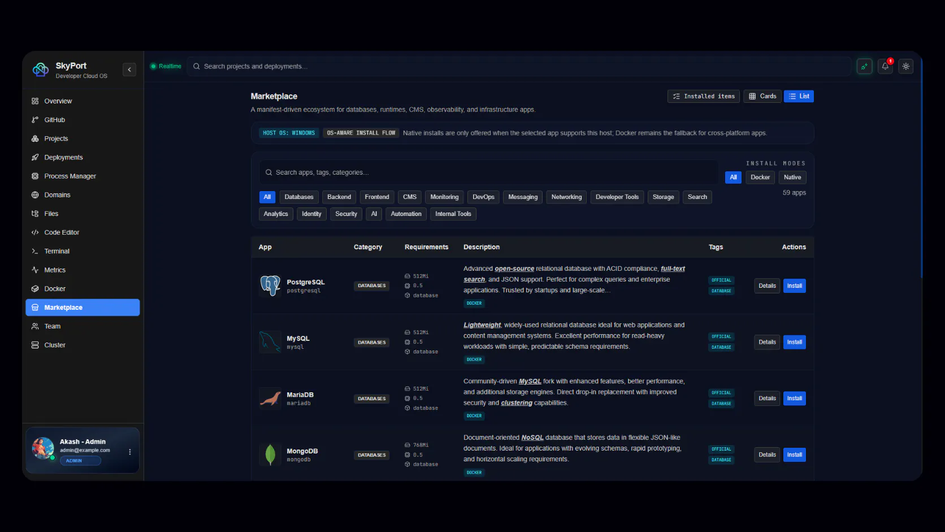
Task: Open the Overview page icon
Action: (35, 101)
